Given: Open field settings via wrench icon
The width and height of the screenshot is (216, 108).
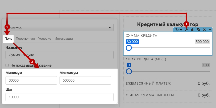Looking at the screenshot, I should pos(186,30).
